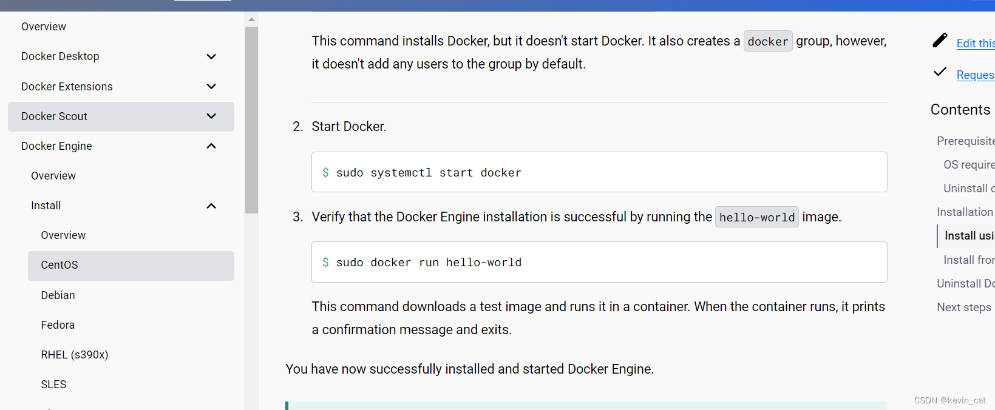The width and height of the screenshot is (995, 410).
Task: Click the inline 'hello-world' code text
Action: pos(757,217)
